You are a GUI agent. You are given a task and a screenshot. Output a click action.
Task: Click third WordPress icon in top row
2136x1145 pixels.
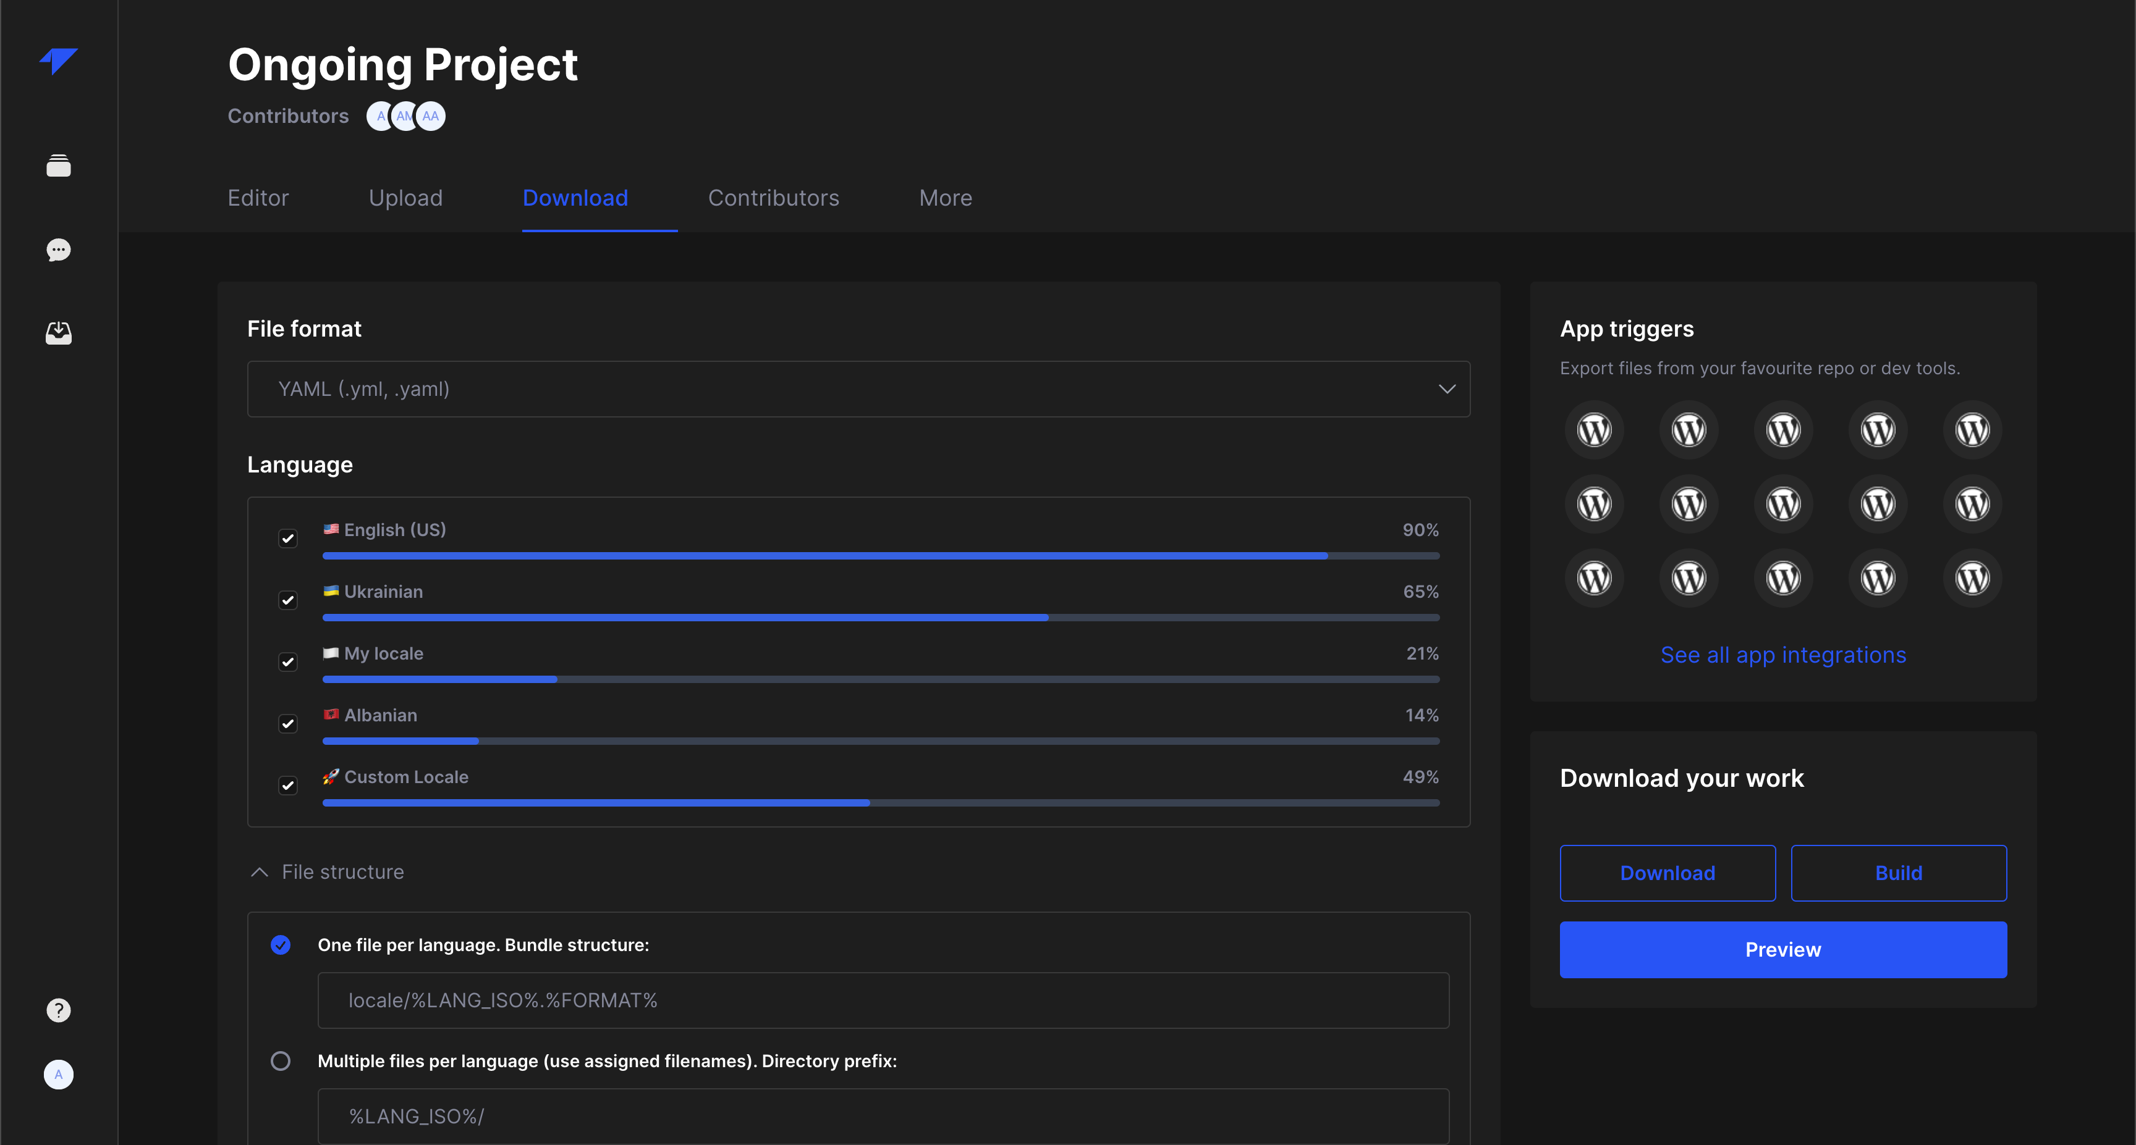point(1782,430)
